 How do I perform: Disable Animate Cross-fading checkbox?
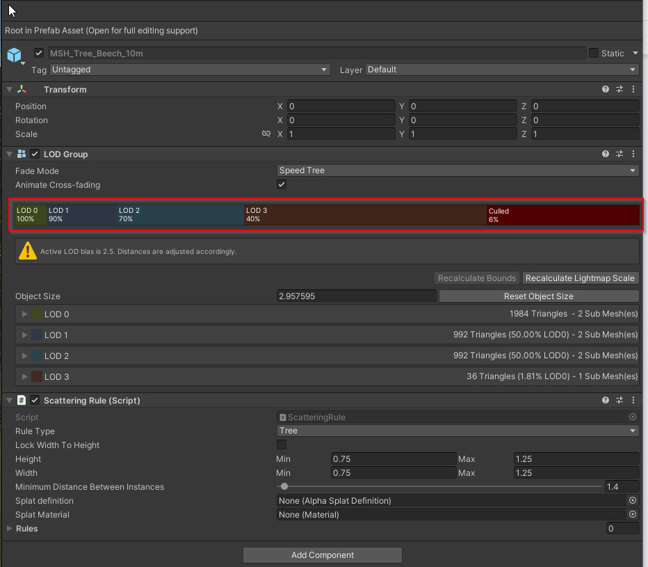282,185
